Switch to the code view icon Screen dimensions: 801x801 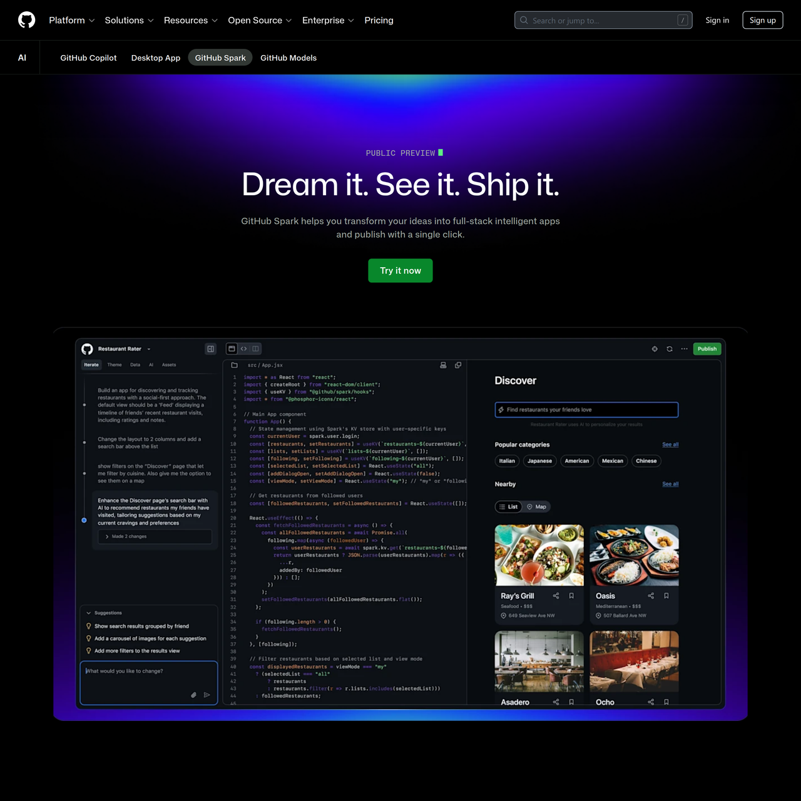(x=244, y=349)
